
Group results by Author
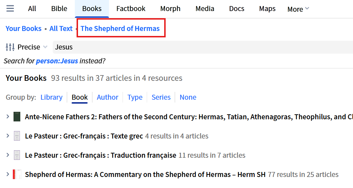point(108,97)
